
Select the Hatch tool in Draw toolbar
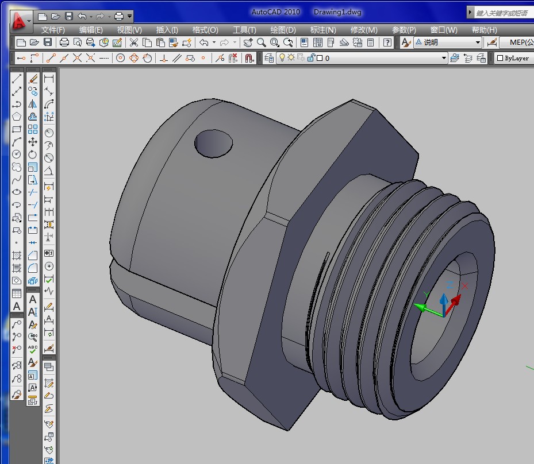point(16,255)
